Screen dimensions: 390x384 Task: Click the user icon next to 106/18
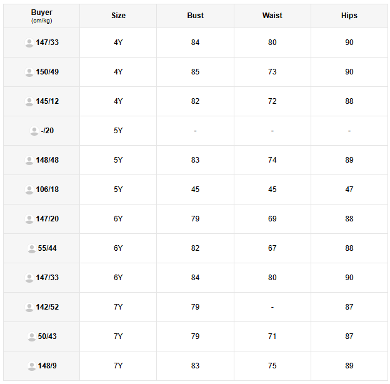click(x=29, y=189)
